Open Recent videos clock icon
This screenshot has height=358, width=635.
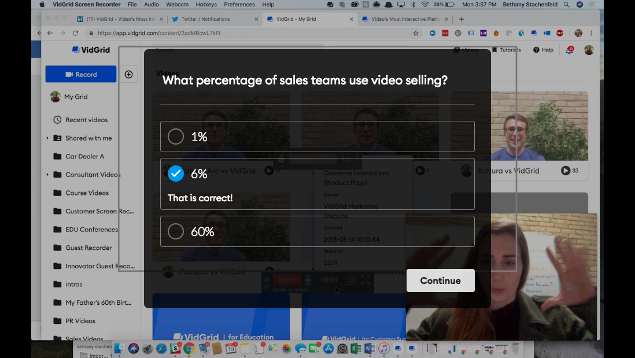[57, 120]
